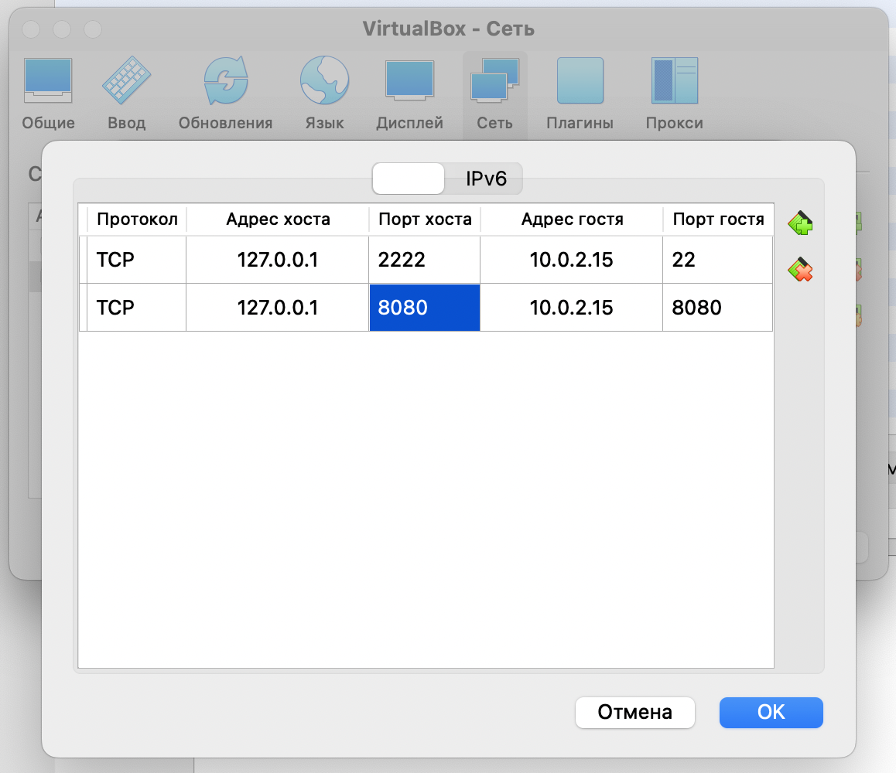Delete the selected forwarding rule
The width and height of the screenshot is (896, 773).
point(800,271)
